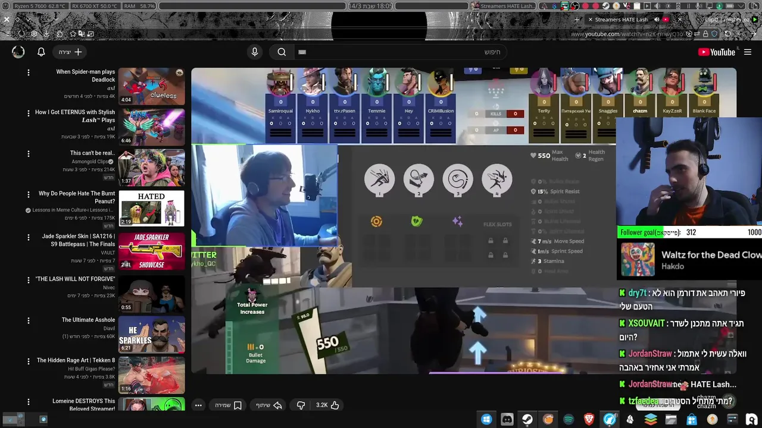This screenshot has height=428, width=762.
Task: Open options for The Ultimate Asshole video
Action: pyautogui.click(x=28, y=321)
